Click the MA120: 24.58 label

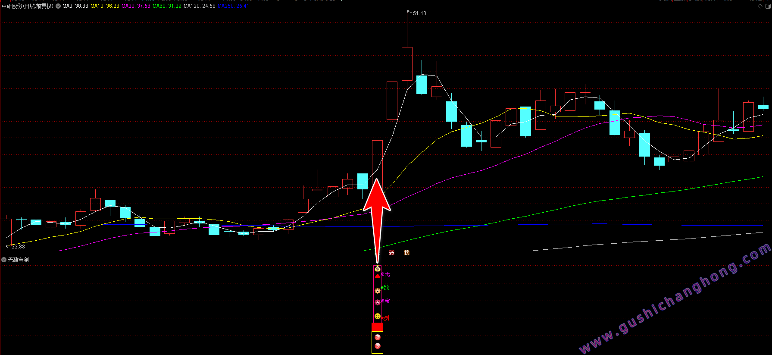point(199,6)
